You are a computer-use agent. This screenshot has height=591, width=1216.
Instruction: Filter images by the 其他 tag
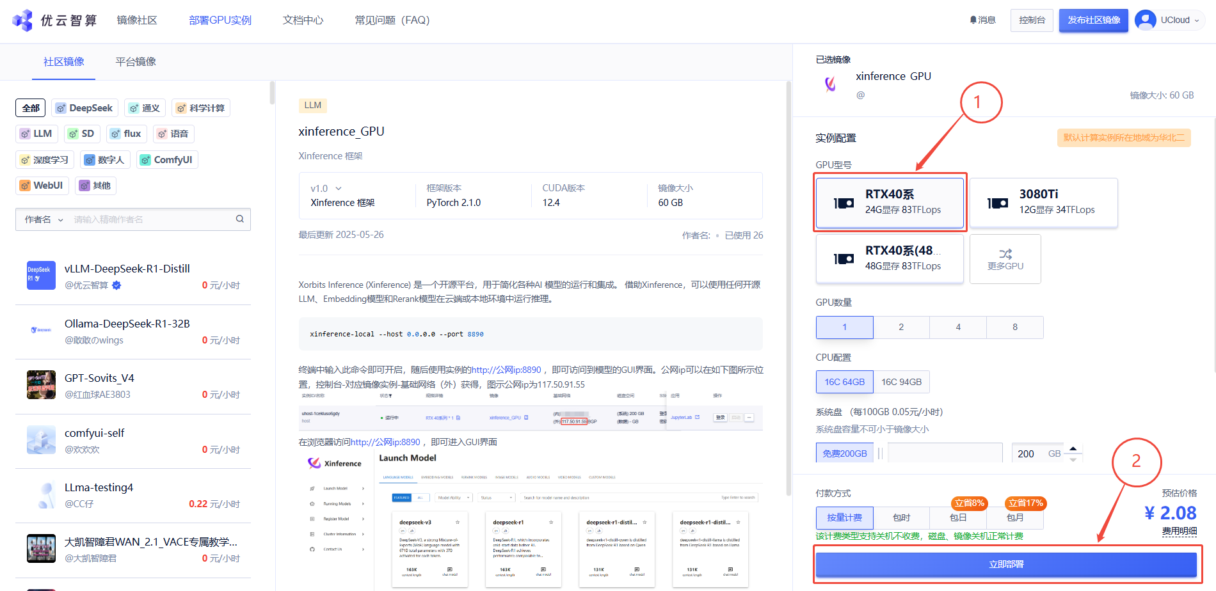[95, 185]
